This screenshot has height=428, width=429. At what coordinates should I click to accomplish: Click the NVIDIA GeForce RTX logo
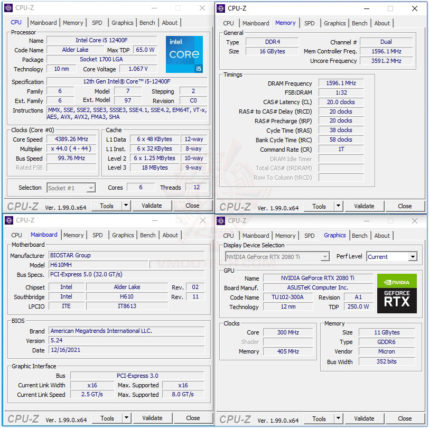[397, 293]
